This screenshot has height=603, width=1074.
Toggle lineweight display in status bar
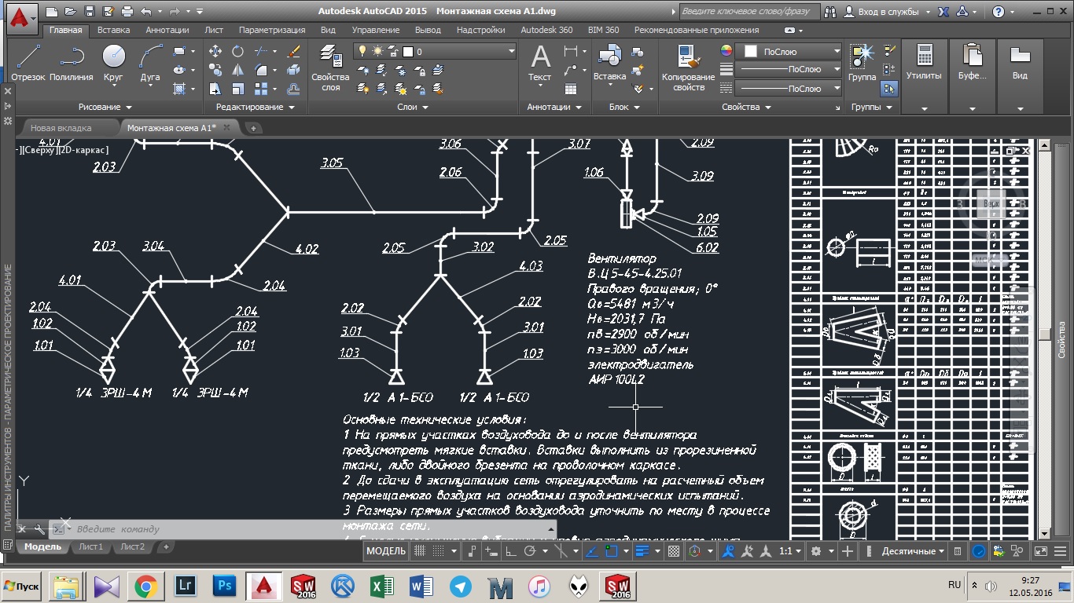click(x=642, y=551)
